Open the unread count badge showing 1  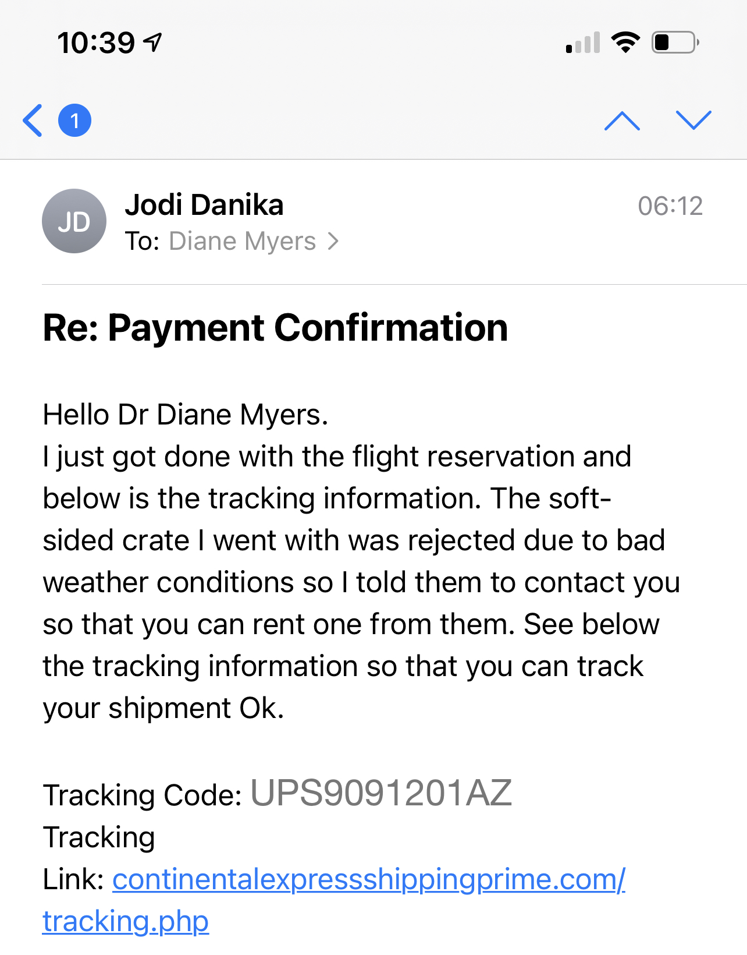pyautogui.click(x=74, y=121)
